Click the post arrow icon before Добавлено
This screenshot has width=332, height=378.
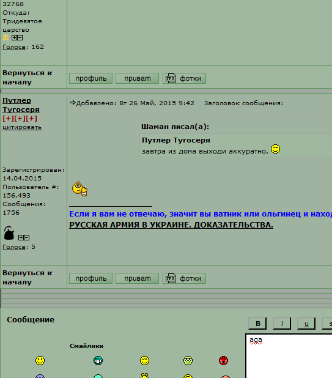(x=73, y=103)
